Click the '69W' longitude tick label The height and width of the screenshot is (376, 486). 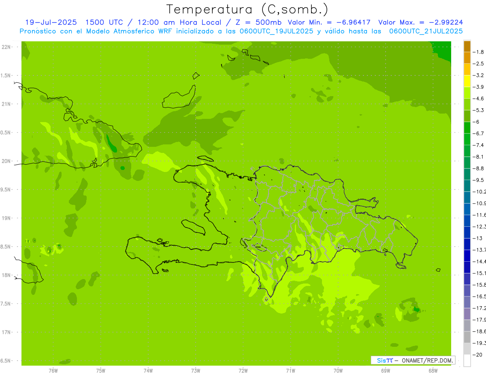(386, 371)
